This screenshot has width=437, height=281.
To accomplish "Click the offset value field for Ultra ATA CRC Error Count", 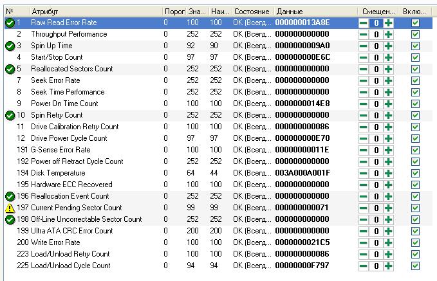I will (x=376, y=231).
